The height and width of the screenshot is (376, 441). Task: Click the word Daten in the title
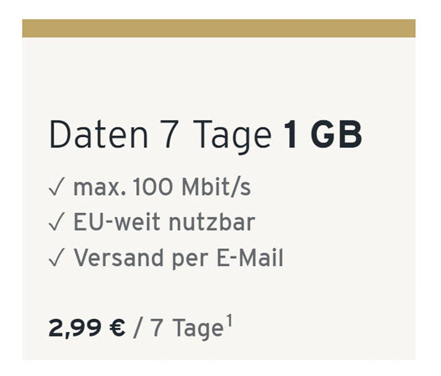[98, 134]
